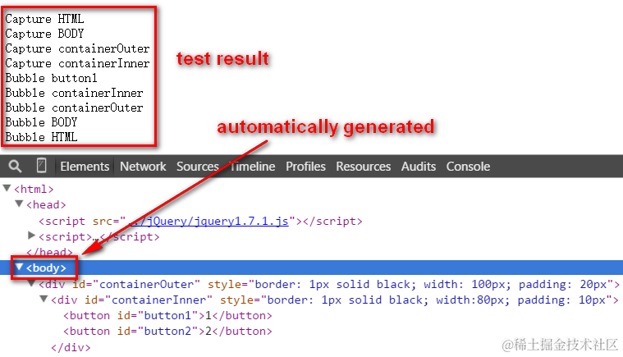Click the 'Bubble button1' output line
Image resolution: width=623 pixels, height=357 pixels.
pos(51,78)
